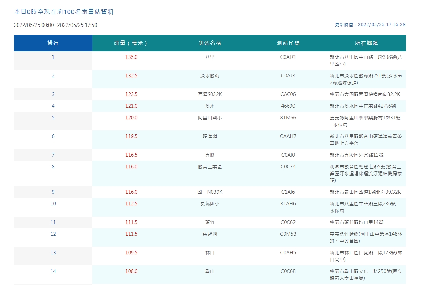Screen dimensions: 421x285
Task: Click the 排行 column header
Action: [x=53, y=43]
